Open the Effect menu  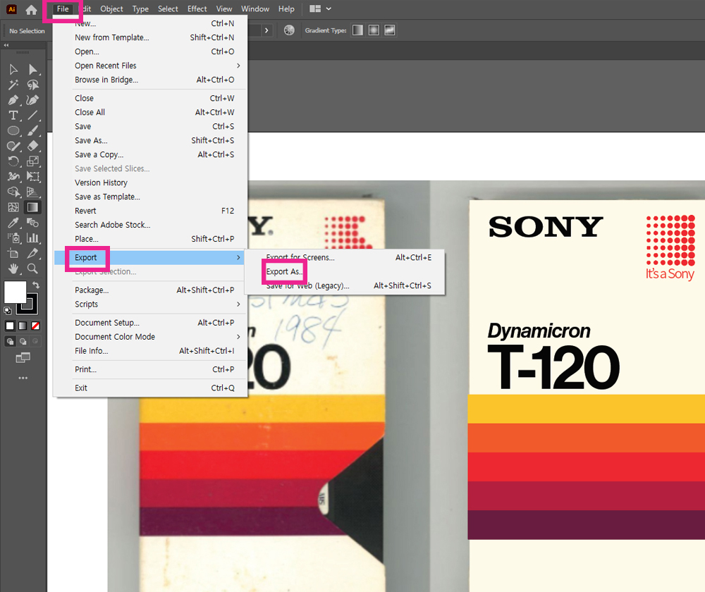pos(197,9)
